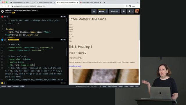
Task: Click the unsaved changes badge in CSS panel
Action: pos(13,40)
